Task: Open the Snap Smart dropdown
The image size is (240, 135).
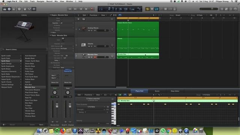Action: [x=182, y=15]
